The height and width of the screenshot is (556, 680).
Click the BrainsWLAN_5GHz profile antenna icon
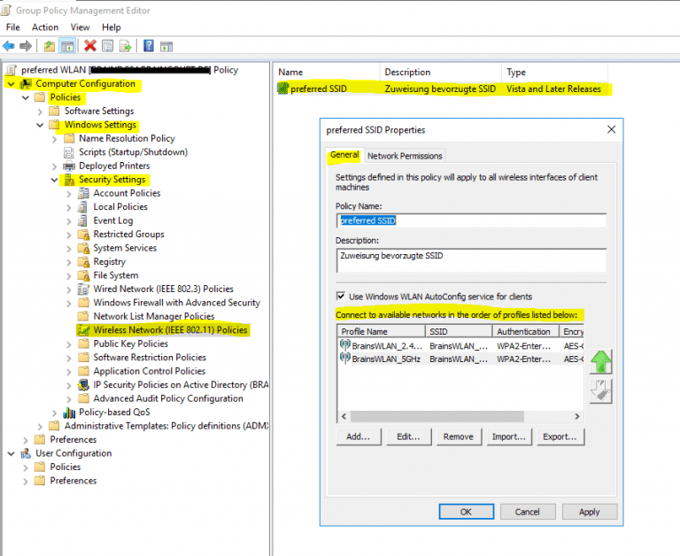pyautogui.click(x=345, y=359)
